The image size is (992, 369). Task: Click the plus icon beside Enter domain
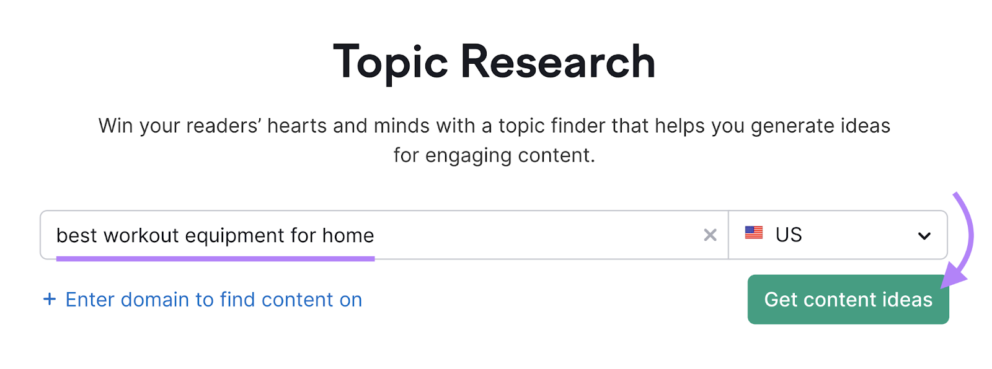[50, 300]
